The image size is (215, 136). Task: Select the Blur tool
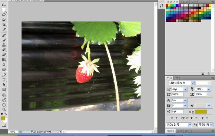[x=4, y=64]
